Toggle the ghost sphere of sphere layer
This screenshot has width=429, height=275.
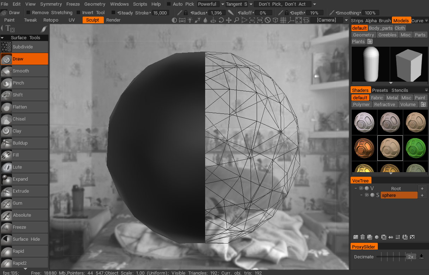click(372, 195)
